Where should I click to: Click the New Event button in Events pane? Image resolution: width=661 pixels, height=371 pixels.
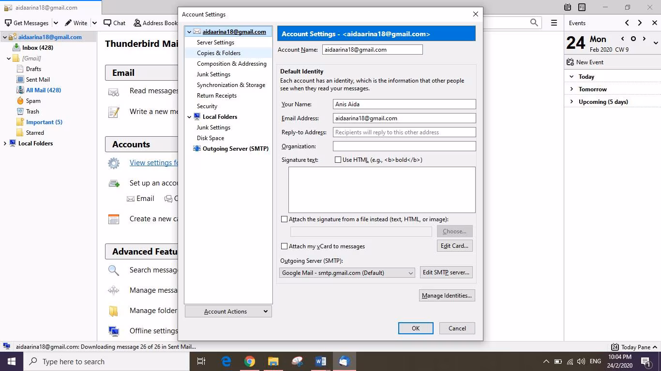click(585, 62)
